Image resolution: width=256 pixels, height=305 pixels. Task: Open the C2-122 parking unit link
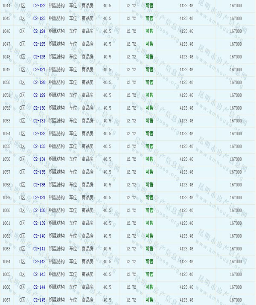[39, 6]
